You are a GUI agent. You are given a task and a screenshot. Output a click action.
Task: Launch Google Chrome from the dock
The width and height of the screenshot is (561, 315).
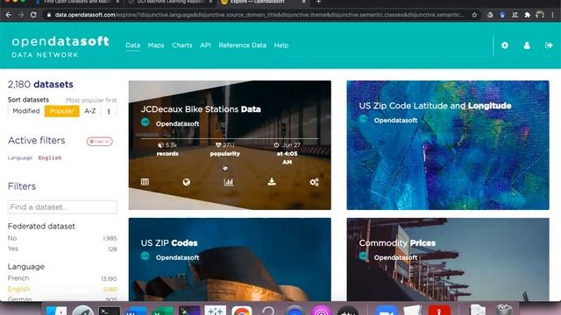pos(242,311)
